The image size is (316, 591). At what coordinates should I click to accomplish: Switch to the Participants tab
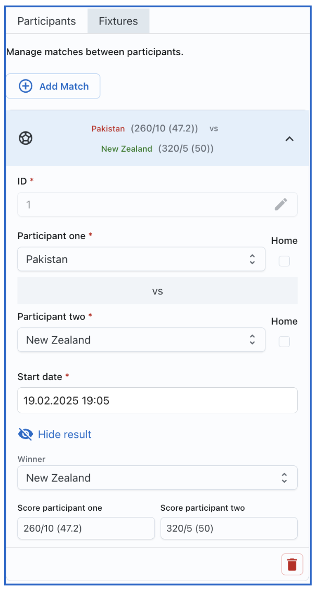tap(47, 21)
